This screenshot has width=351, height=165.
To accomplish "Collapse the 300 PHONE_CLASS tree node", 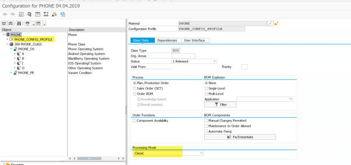I will click(x=8, y=44).
